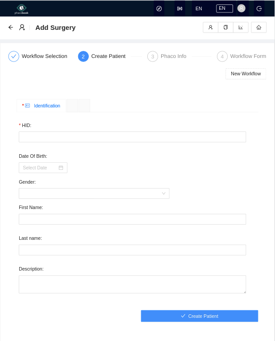This screenshot has width=275, height=341.
Task: Open the user avatar menu
Action: (241, 8)
